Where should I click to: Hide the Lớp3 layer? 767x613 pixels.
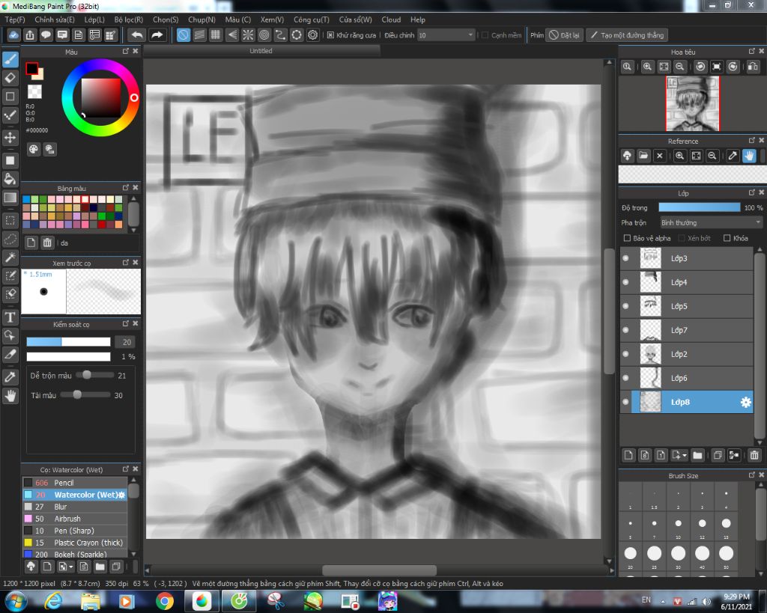coord(625,258)
